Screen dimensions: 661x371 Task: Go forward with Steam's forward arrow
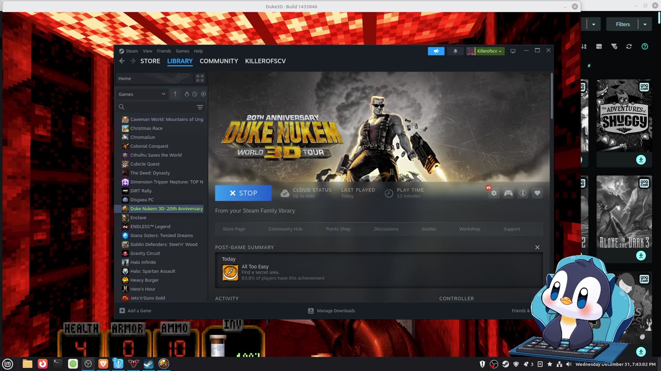click(x=133, y=61)
